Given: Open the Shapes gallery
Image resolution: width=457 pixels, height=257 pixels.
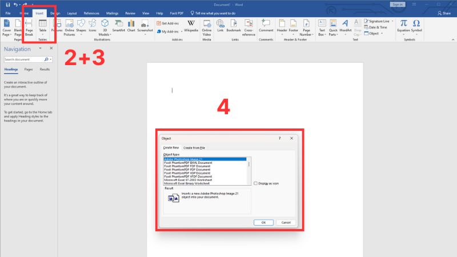Looking at the screenshot, I should point(81,27).
